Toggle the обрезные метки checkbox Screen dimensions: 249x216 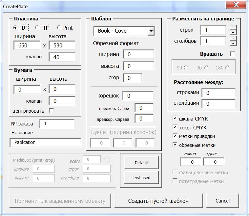(175, 145)
